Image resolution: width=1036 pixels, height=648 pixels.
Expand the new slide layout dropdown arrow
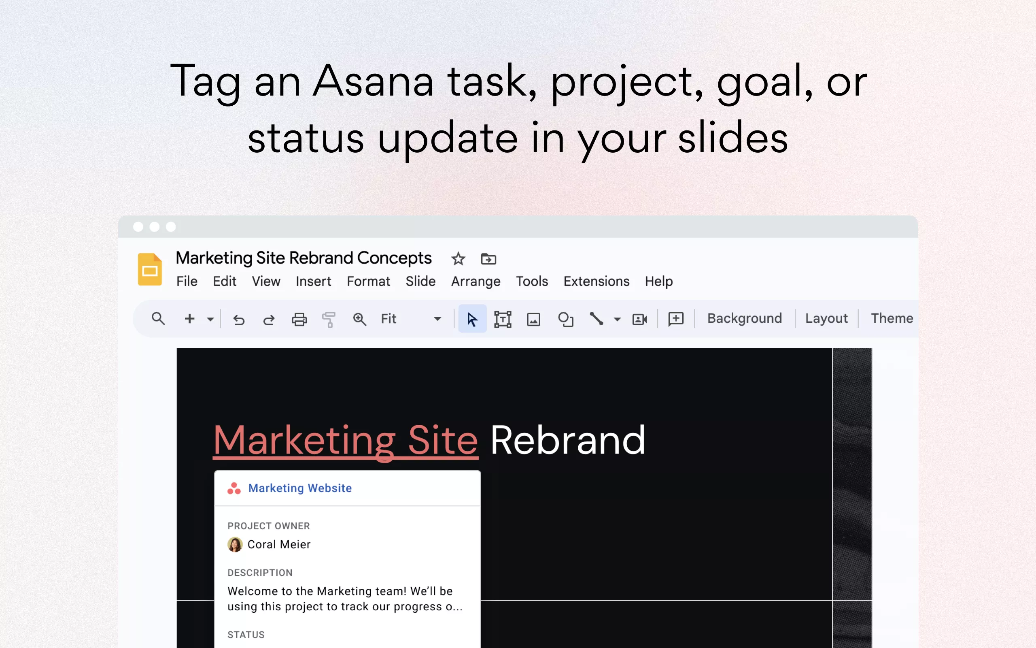[210, 319]
